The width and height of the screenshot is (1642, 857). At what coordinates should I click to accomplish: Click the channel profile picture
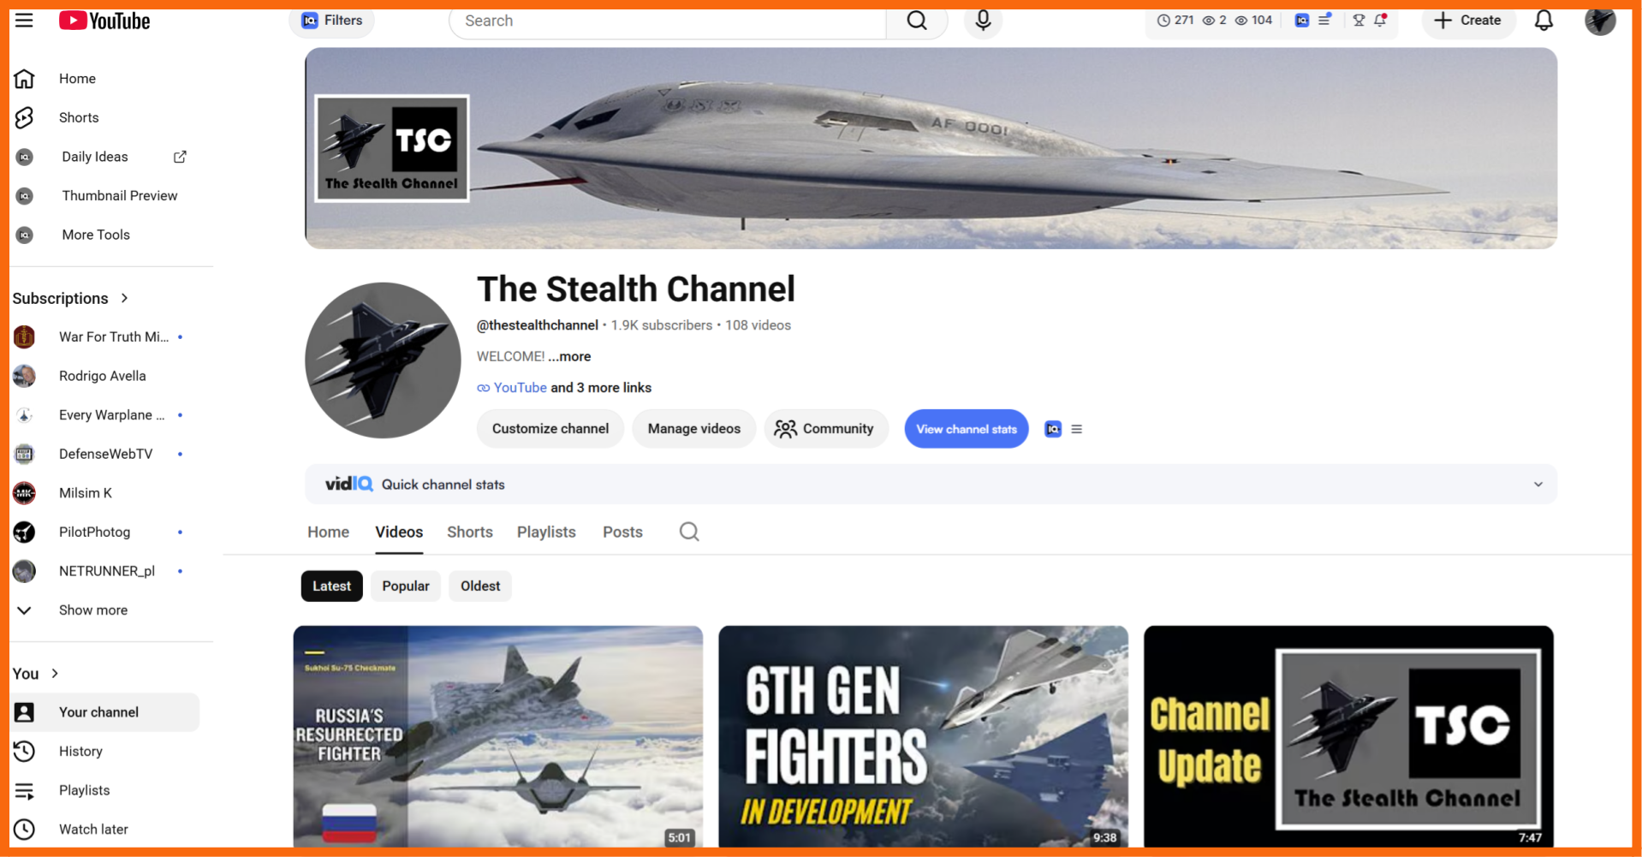[x=383, y=360]
